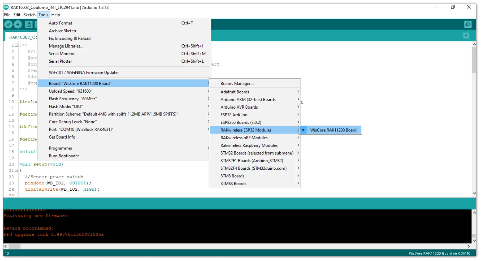Screen dimensions: 485x261
Task: Click the "DFU upgrade took" console line
Action: pos(54,235)
